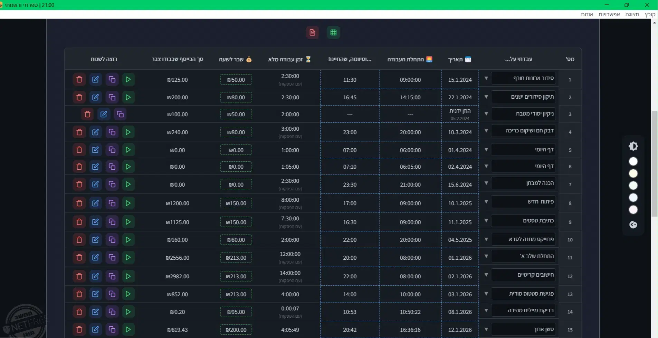Click the red document export icon
The width and height of the screenshot is (658, 338).
coord(312,32)
